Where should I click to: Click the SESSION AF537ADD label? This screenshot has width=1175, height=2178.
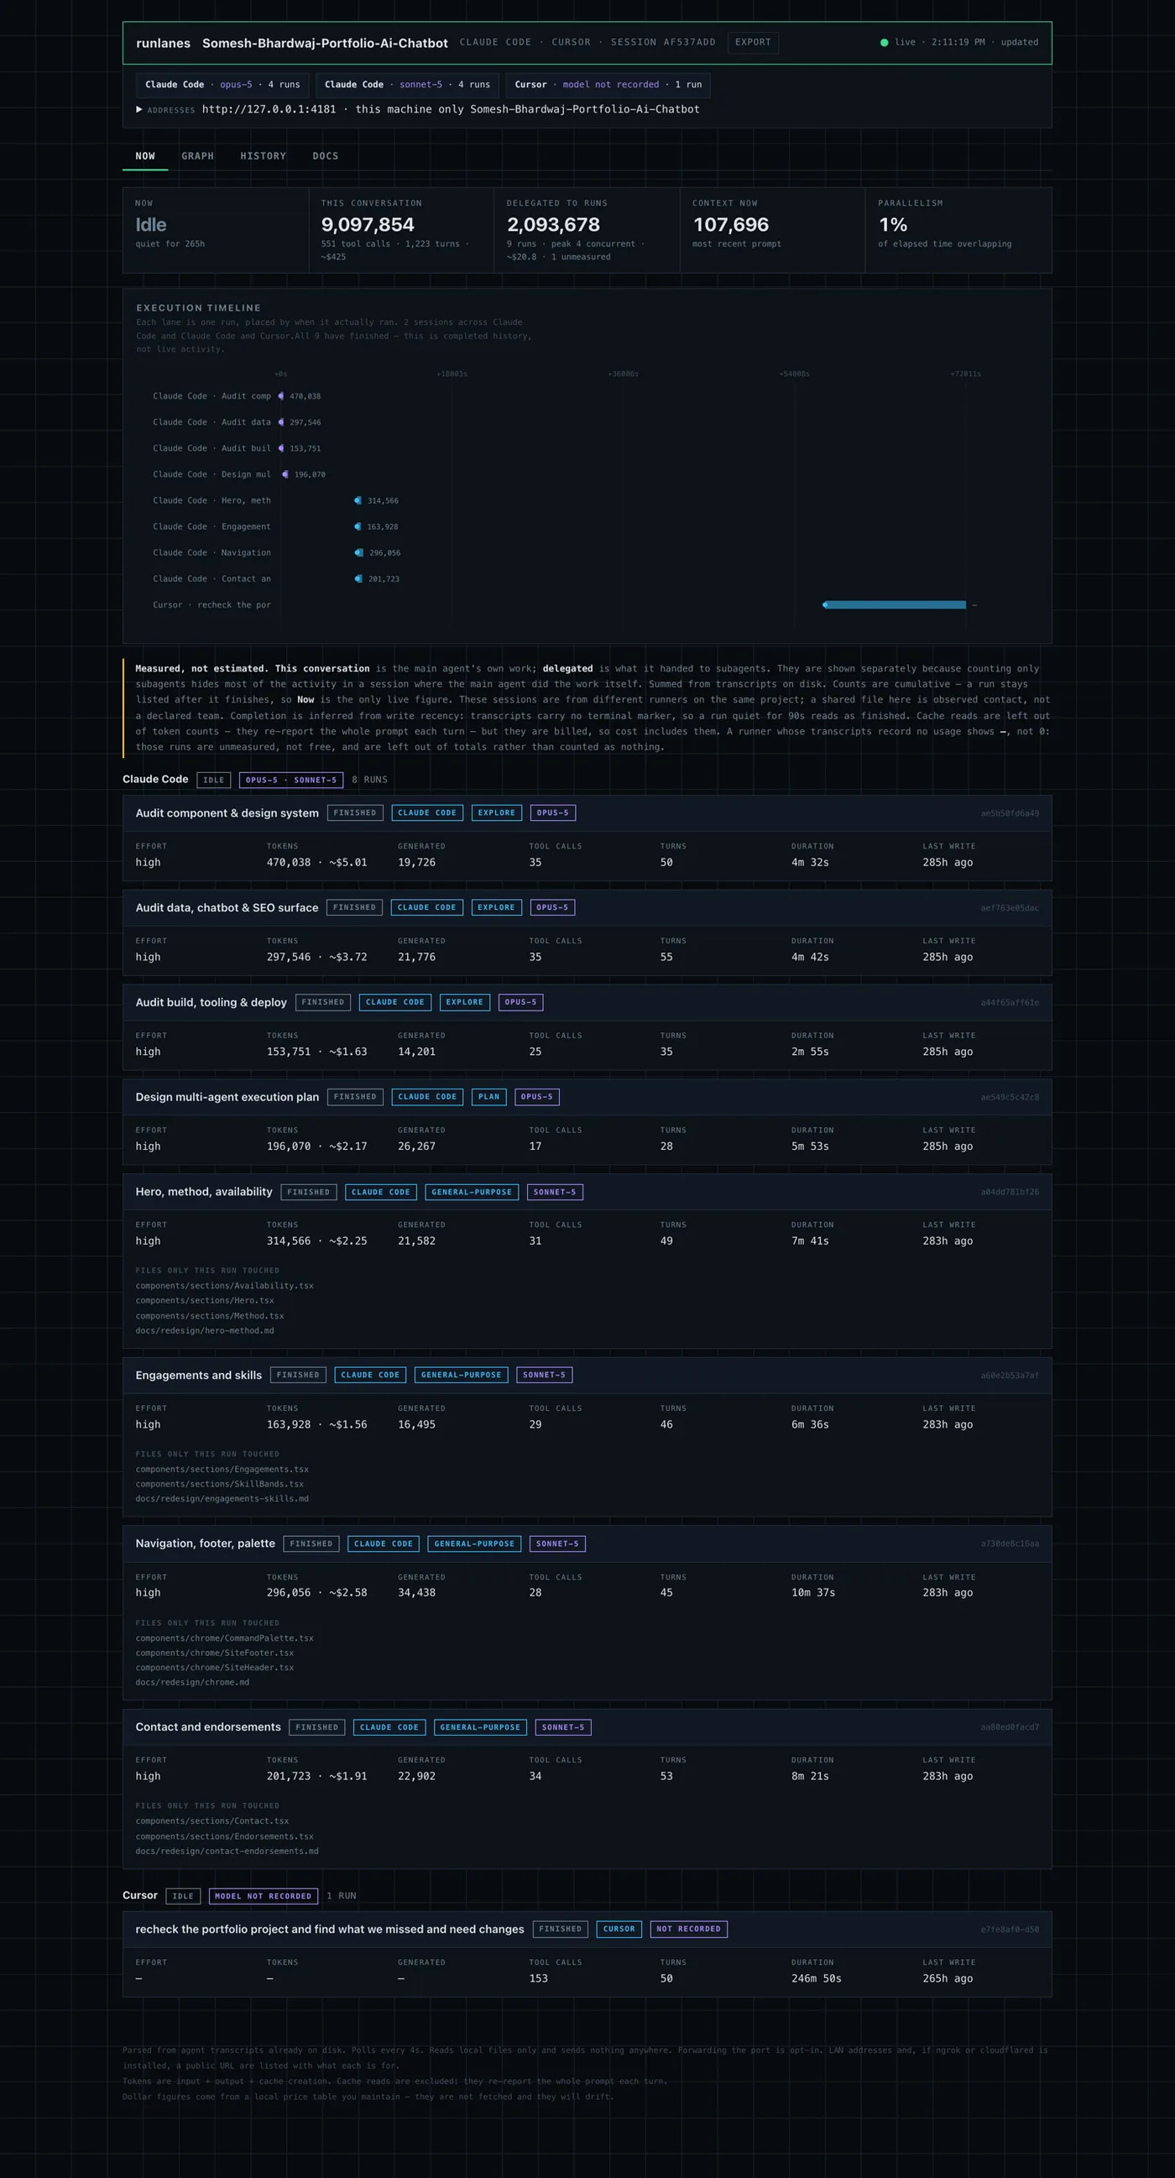click(x=663, y=42)
